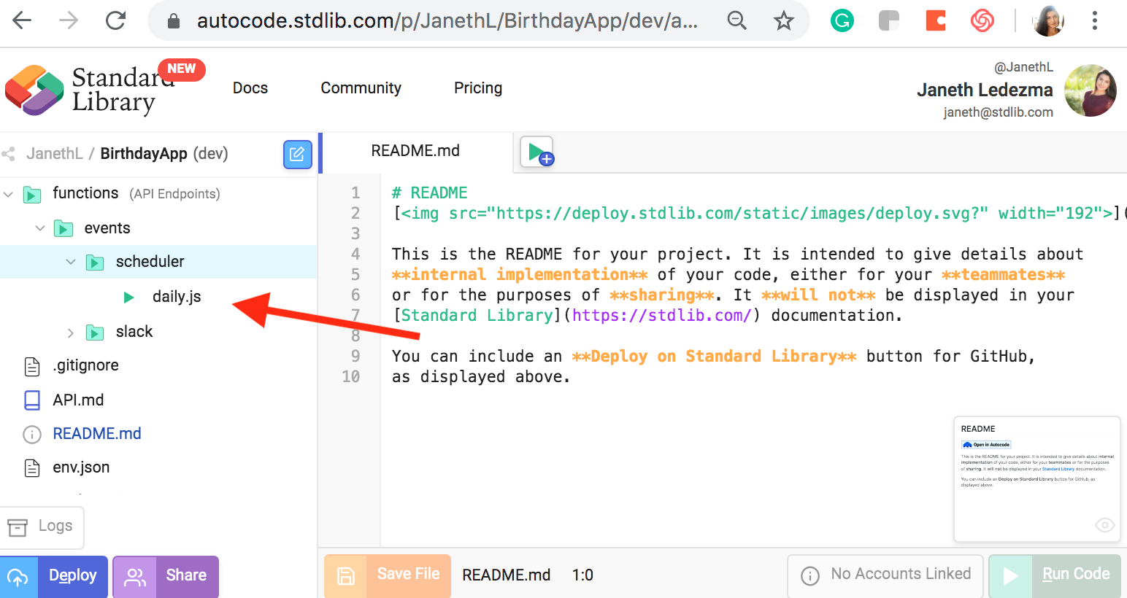Click the README.md info icon in tree
The height and width of the screenshot is (598, 1127).
pyautogui.click(x=32, y=435)
